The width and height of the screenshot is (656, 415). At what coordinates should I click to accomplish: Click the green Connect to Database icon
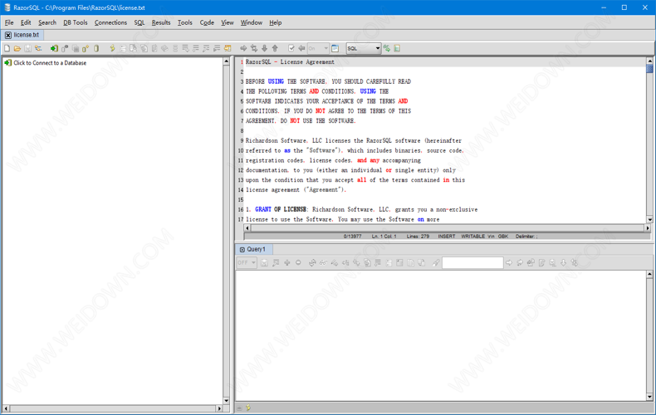click(x=54, y=48)
